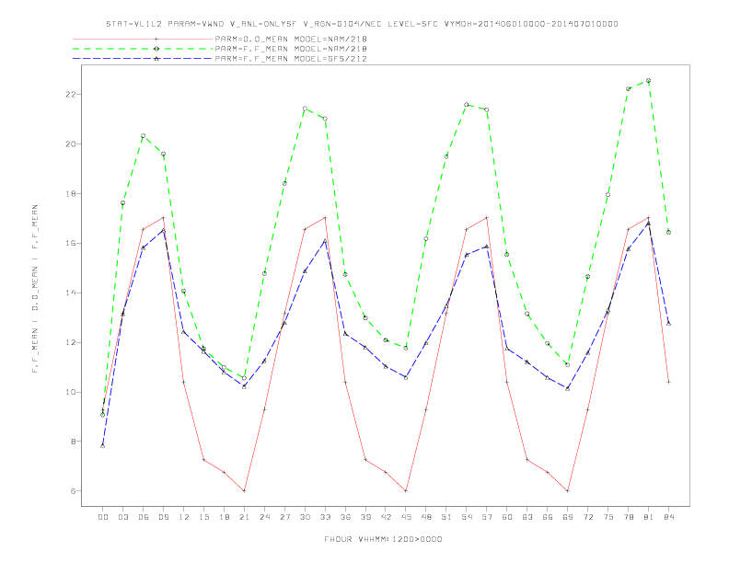Click y-axis tick label 8

point(74,442)
